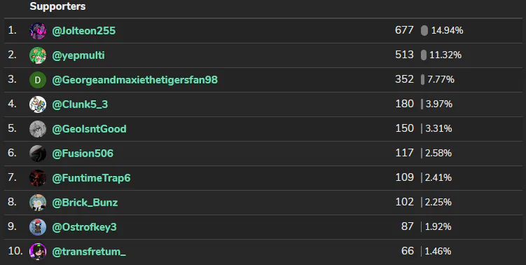Open the @Jolteon255 avatar icon

(x=38, y=31)
